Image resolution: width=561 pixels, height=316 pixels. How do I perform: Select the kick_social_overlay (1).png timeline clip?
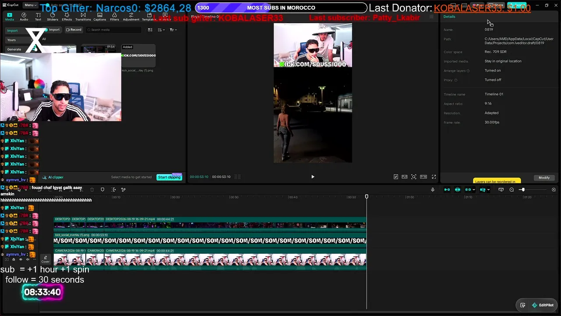point(210,239)
